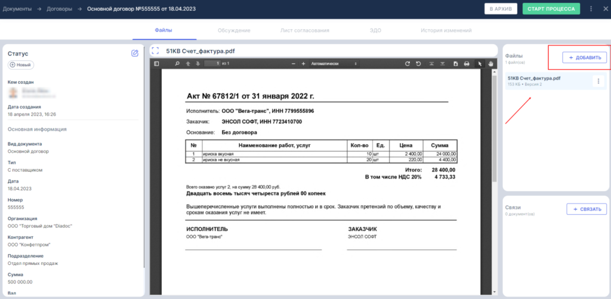Zoom in the PDF with plus
Screen dimensions: 611x299
303,63
